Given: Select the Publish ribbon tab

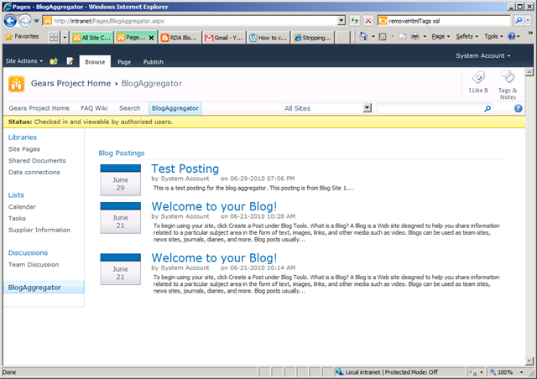Looking at the screenshot, I should click(x=153, y=62).
